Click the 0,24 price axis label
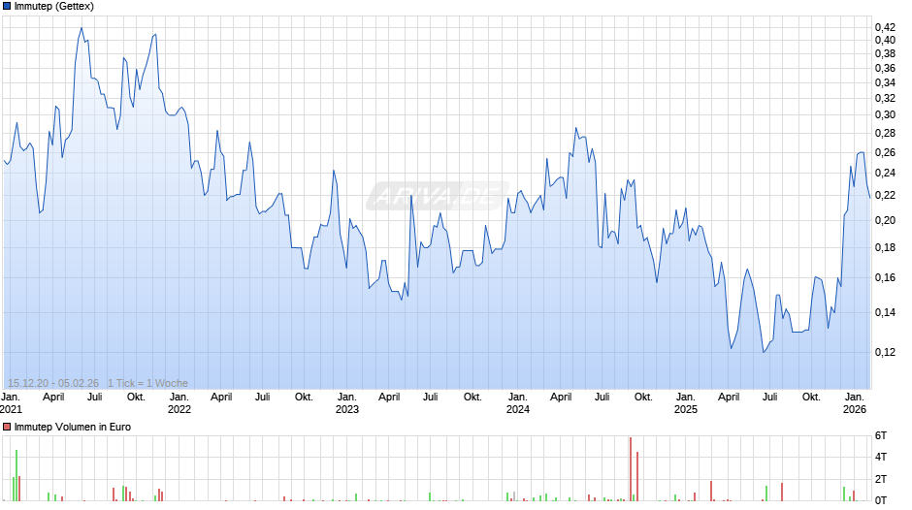912x510 pixels. click(x=885, y=174)
